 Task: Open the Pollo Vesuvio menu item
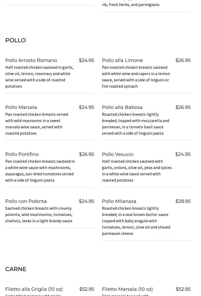coord(118,154)
